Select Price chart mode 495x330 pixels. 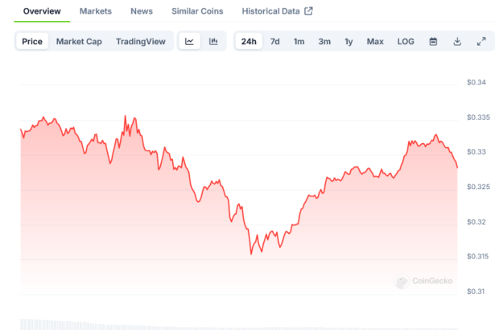(x=32, y=41)
